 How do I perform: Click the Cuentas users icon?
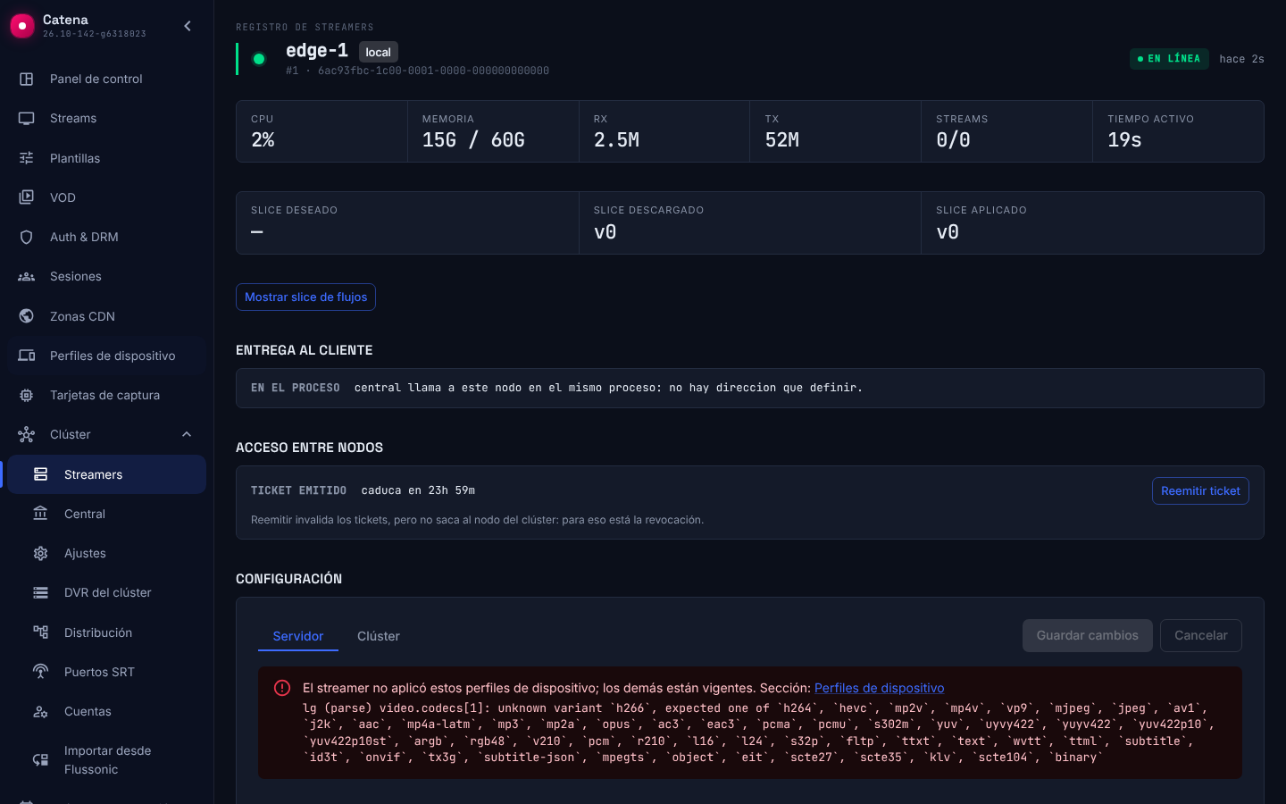click(41, 711)
